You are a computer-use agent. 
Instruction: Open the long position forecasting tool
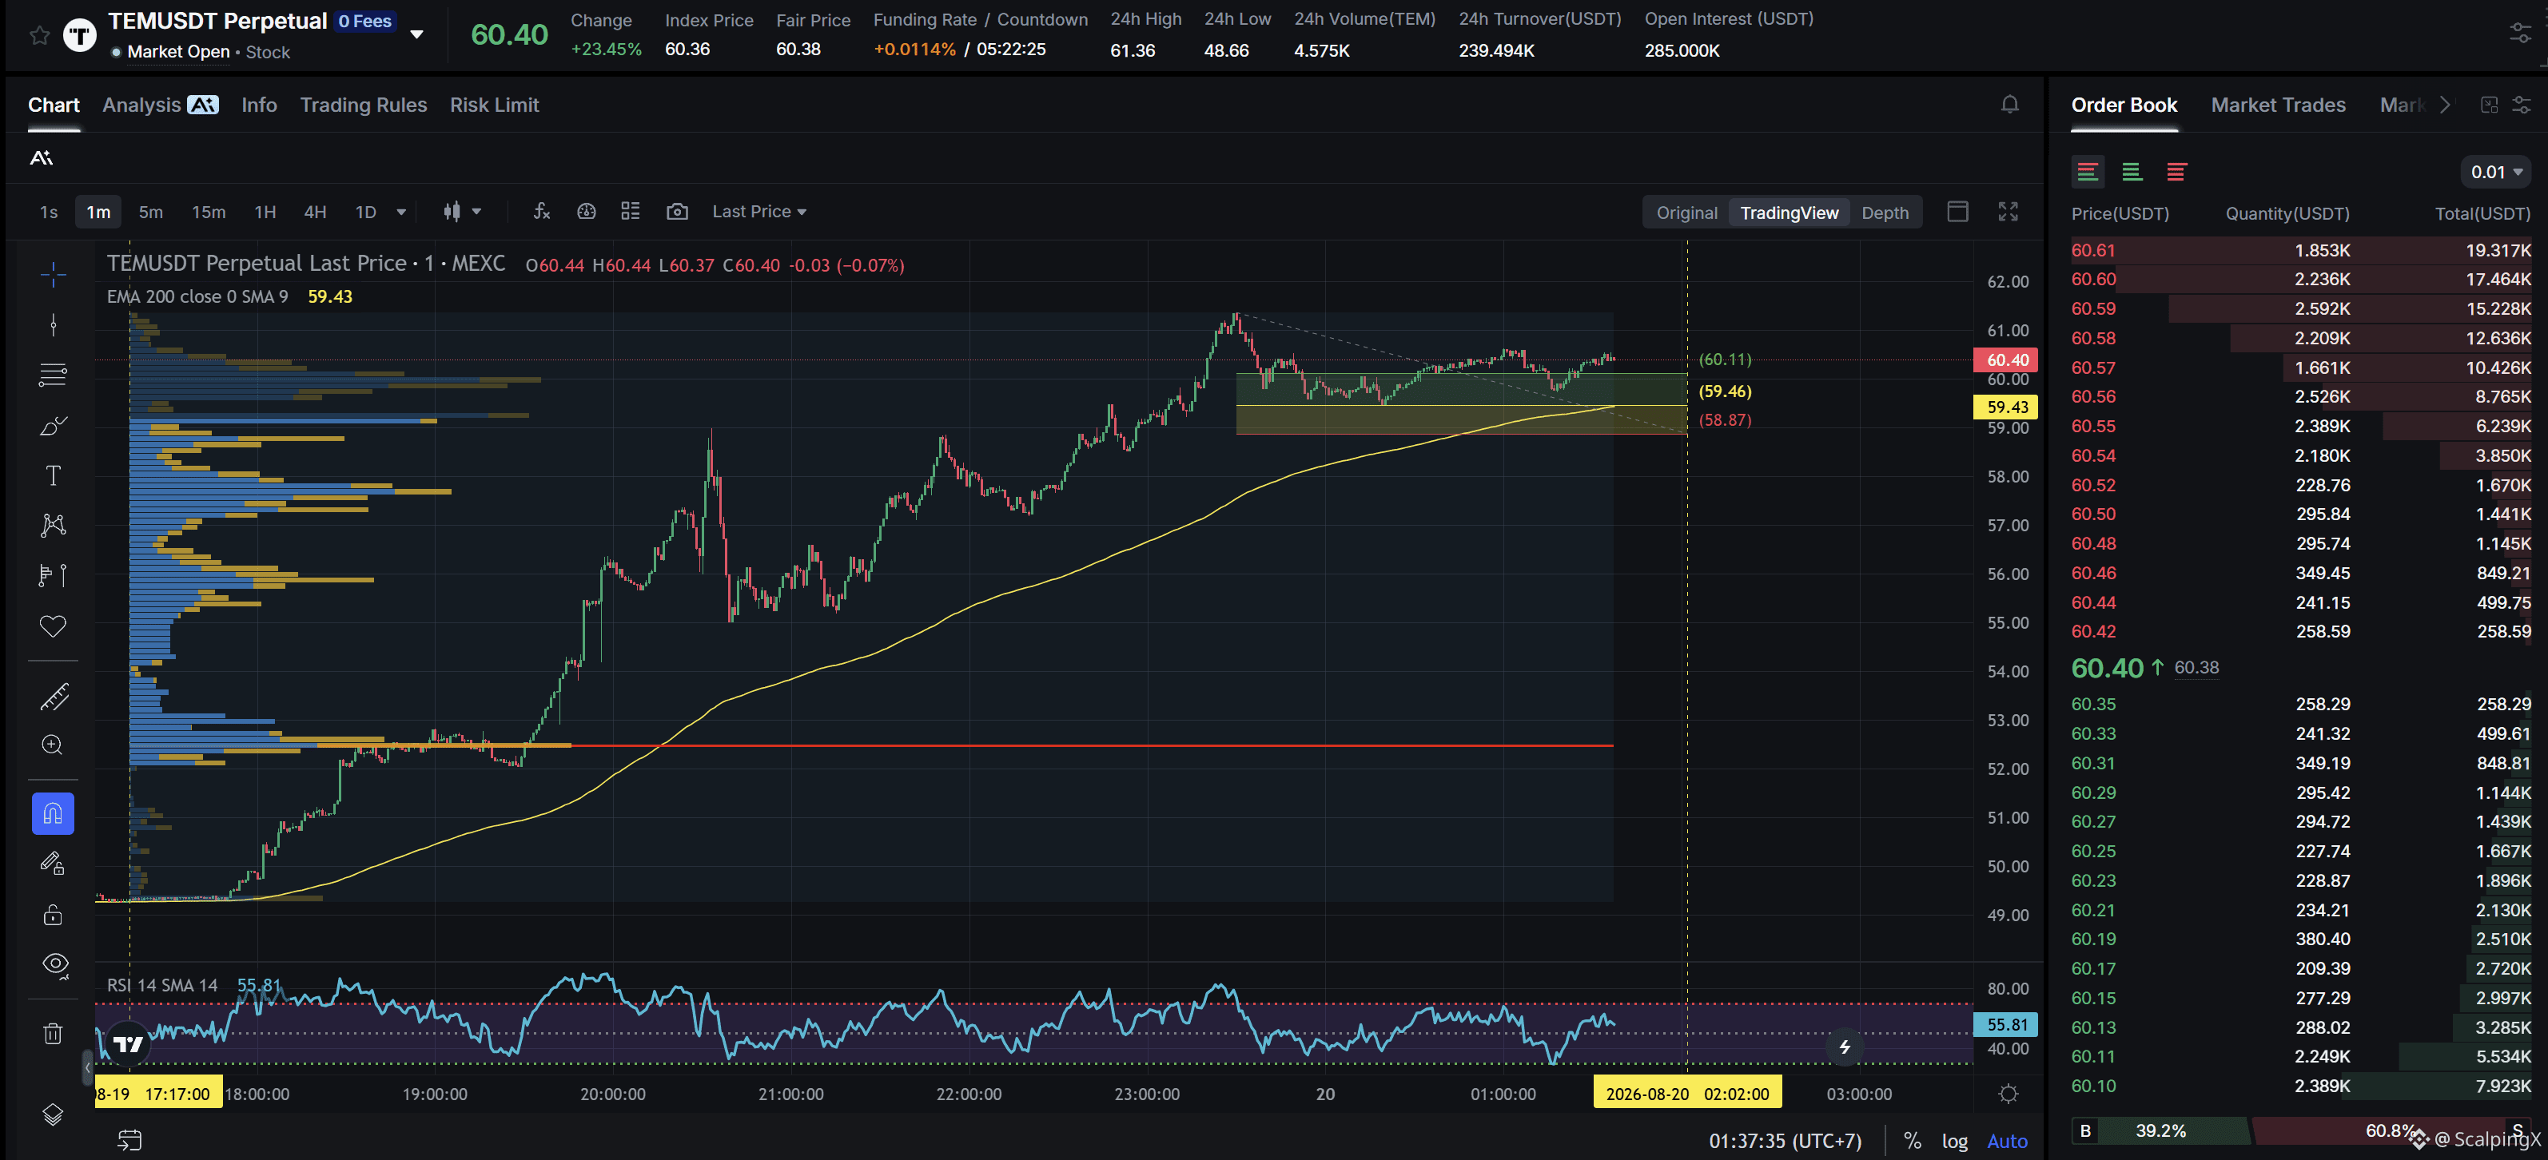click(54, 575)
